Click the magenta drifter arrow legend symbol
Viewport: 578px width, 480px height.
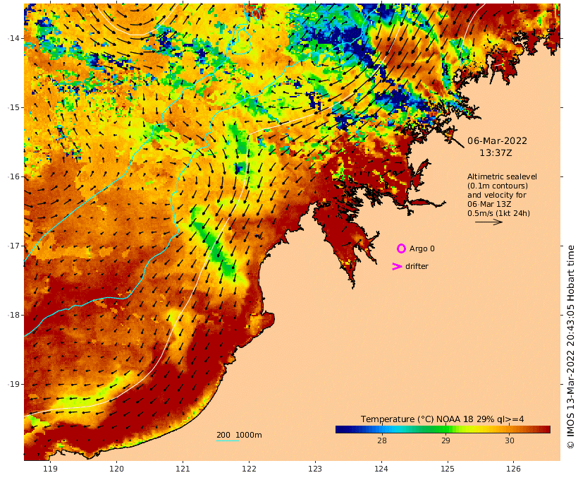397,266
